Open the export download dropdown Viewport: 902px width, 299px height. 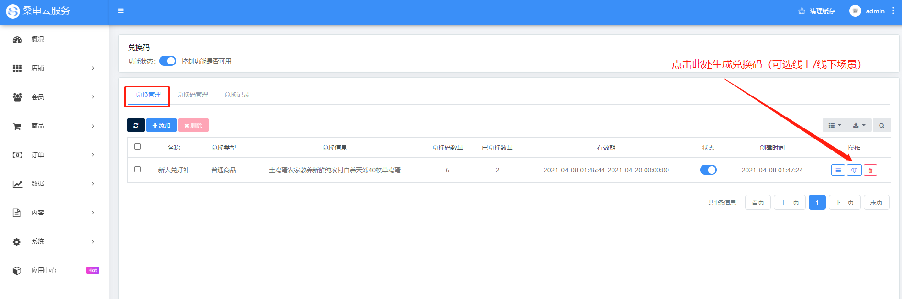pos(859,125)
